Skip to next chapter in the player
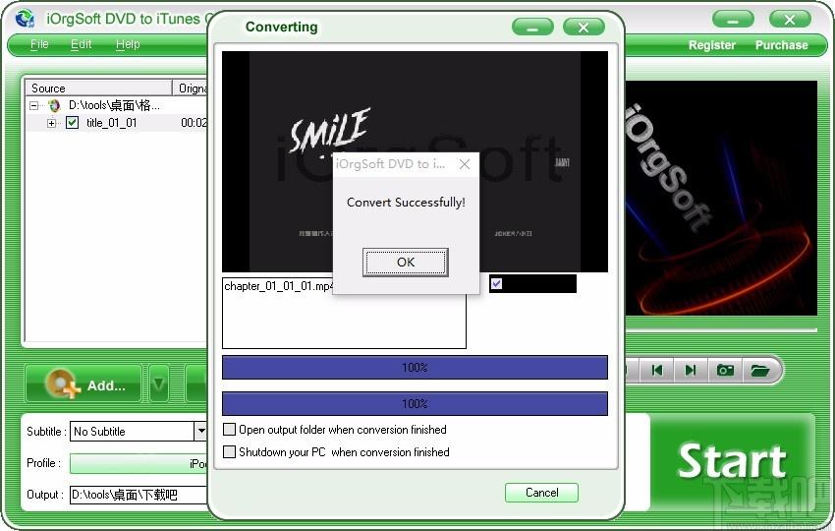The width and height of the screenshot is (835, 531). pos(691,370)
